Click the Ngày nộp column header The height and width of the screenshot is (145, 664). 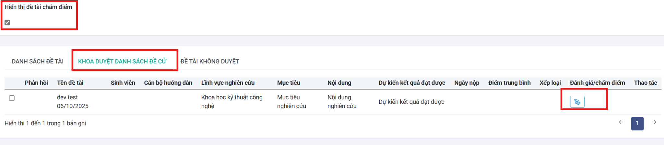pos(467,83)
